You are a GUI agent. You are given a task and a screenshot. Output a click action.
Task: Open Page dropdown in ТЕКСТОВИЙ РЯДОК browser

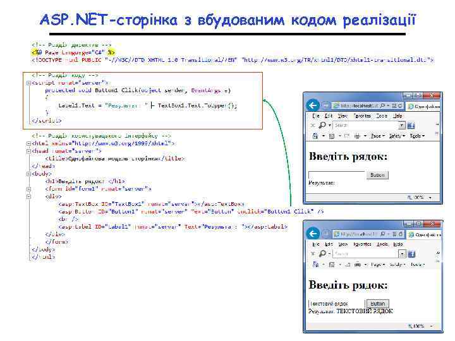378,265
